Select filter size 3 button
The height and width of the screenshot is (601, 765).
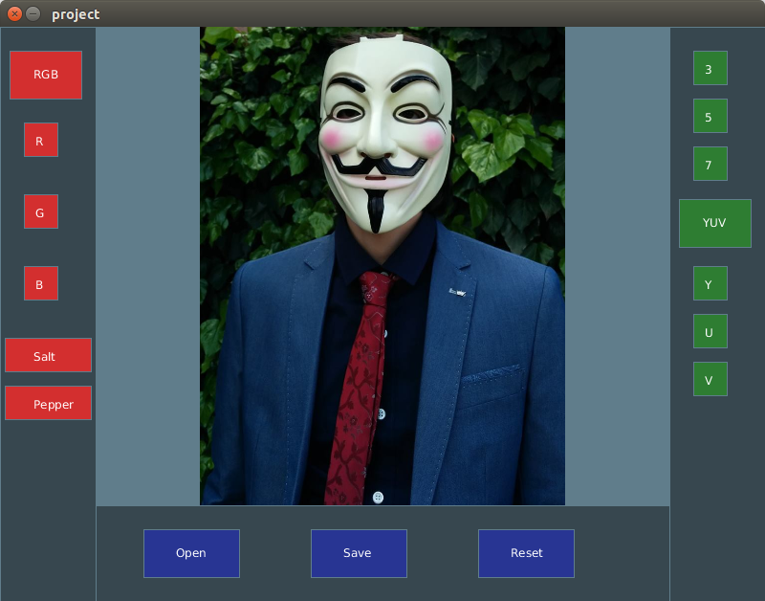point(710,68)
